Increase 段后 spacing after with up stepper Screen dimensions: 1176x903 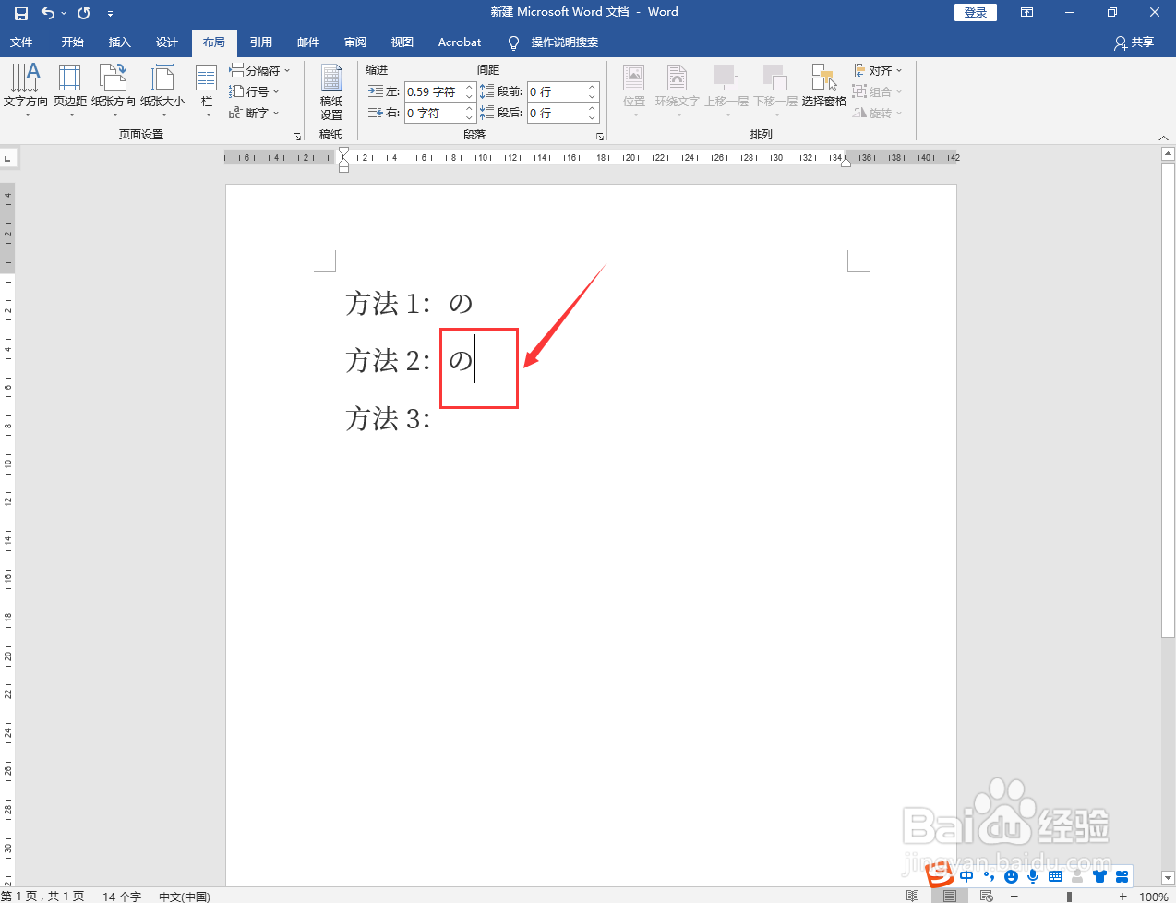point(593,108)
